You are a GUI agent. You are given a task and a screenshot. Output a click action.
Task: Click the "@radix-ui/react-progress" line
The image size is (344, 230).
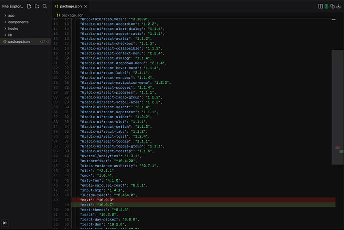[x=118, y=92]
